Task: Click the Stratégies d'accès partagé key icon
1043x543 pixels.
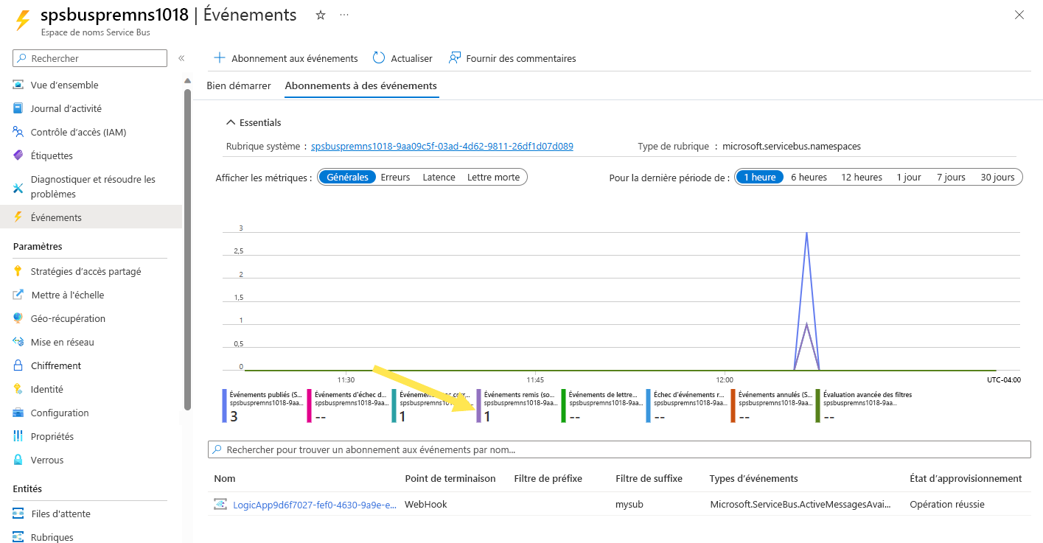Action: (x=18, y=271)
